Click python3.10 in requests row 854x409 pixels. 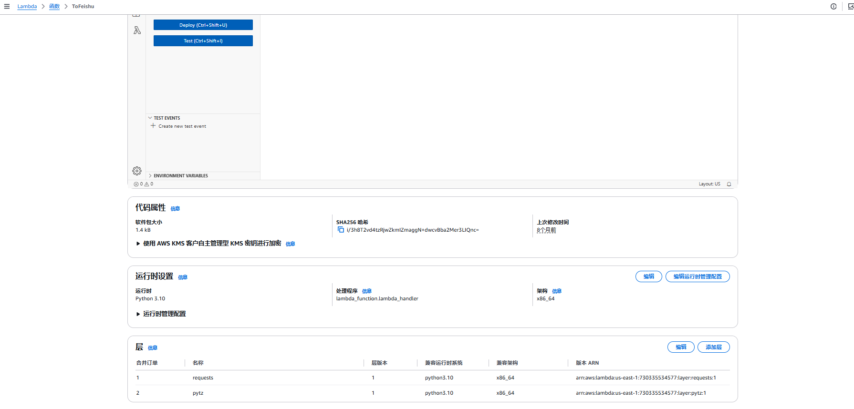click(x=439, y=378)
